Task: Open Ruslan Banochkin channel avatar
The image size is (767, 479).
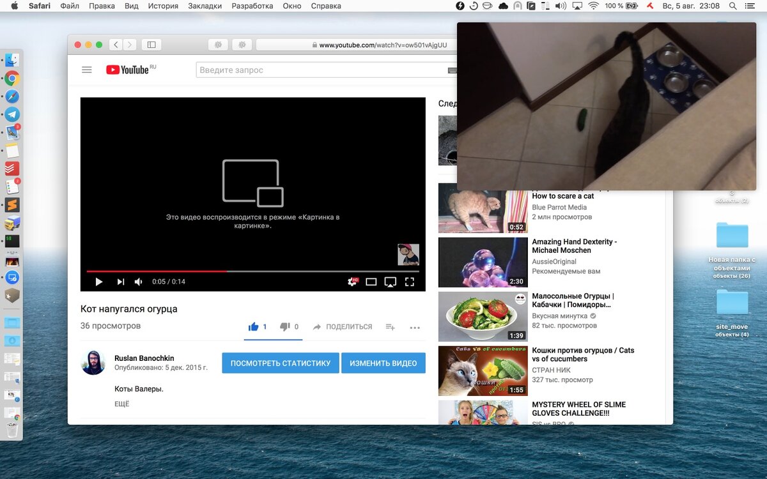Action: tap(93, 362)
